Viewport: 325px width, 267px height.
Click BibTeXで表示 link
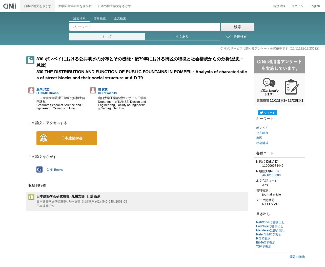266,242
